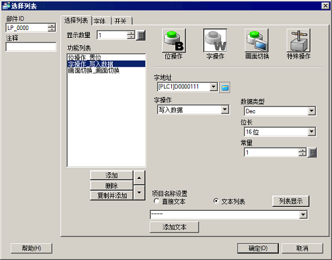Move selected function up with arrow button
This screenshot has width=332, height=260.
[x=139, y=178]
